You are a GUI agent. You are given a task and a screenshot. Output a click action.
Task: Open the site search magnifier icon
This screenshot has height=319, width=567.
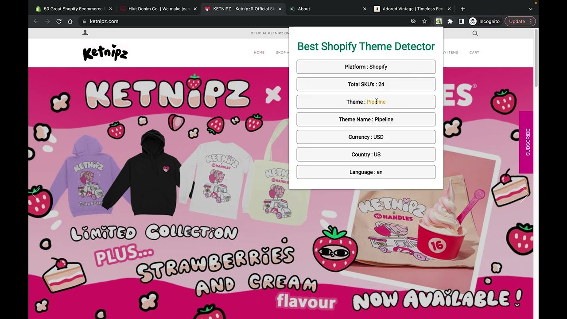[475, 33]
